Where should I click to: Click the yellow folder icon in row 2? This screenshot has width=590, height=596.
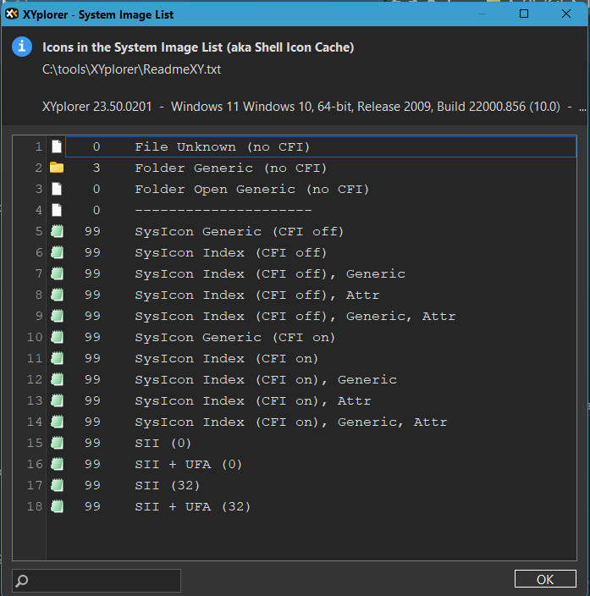coord(57,168)
